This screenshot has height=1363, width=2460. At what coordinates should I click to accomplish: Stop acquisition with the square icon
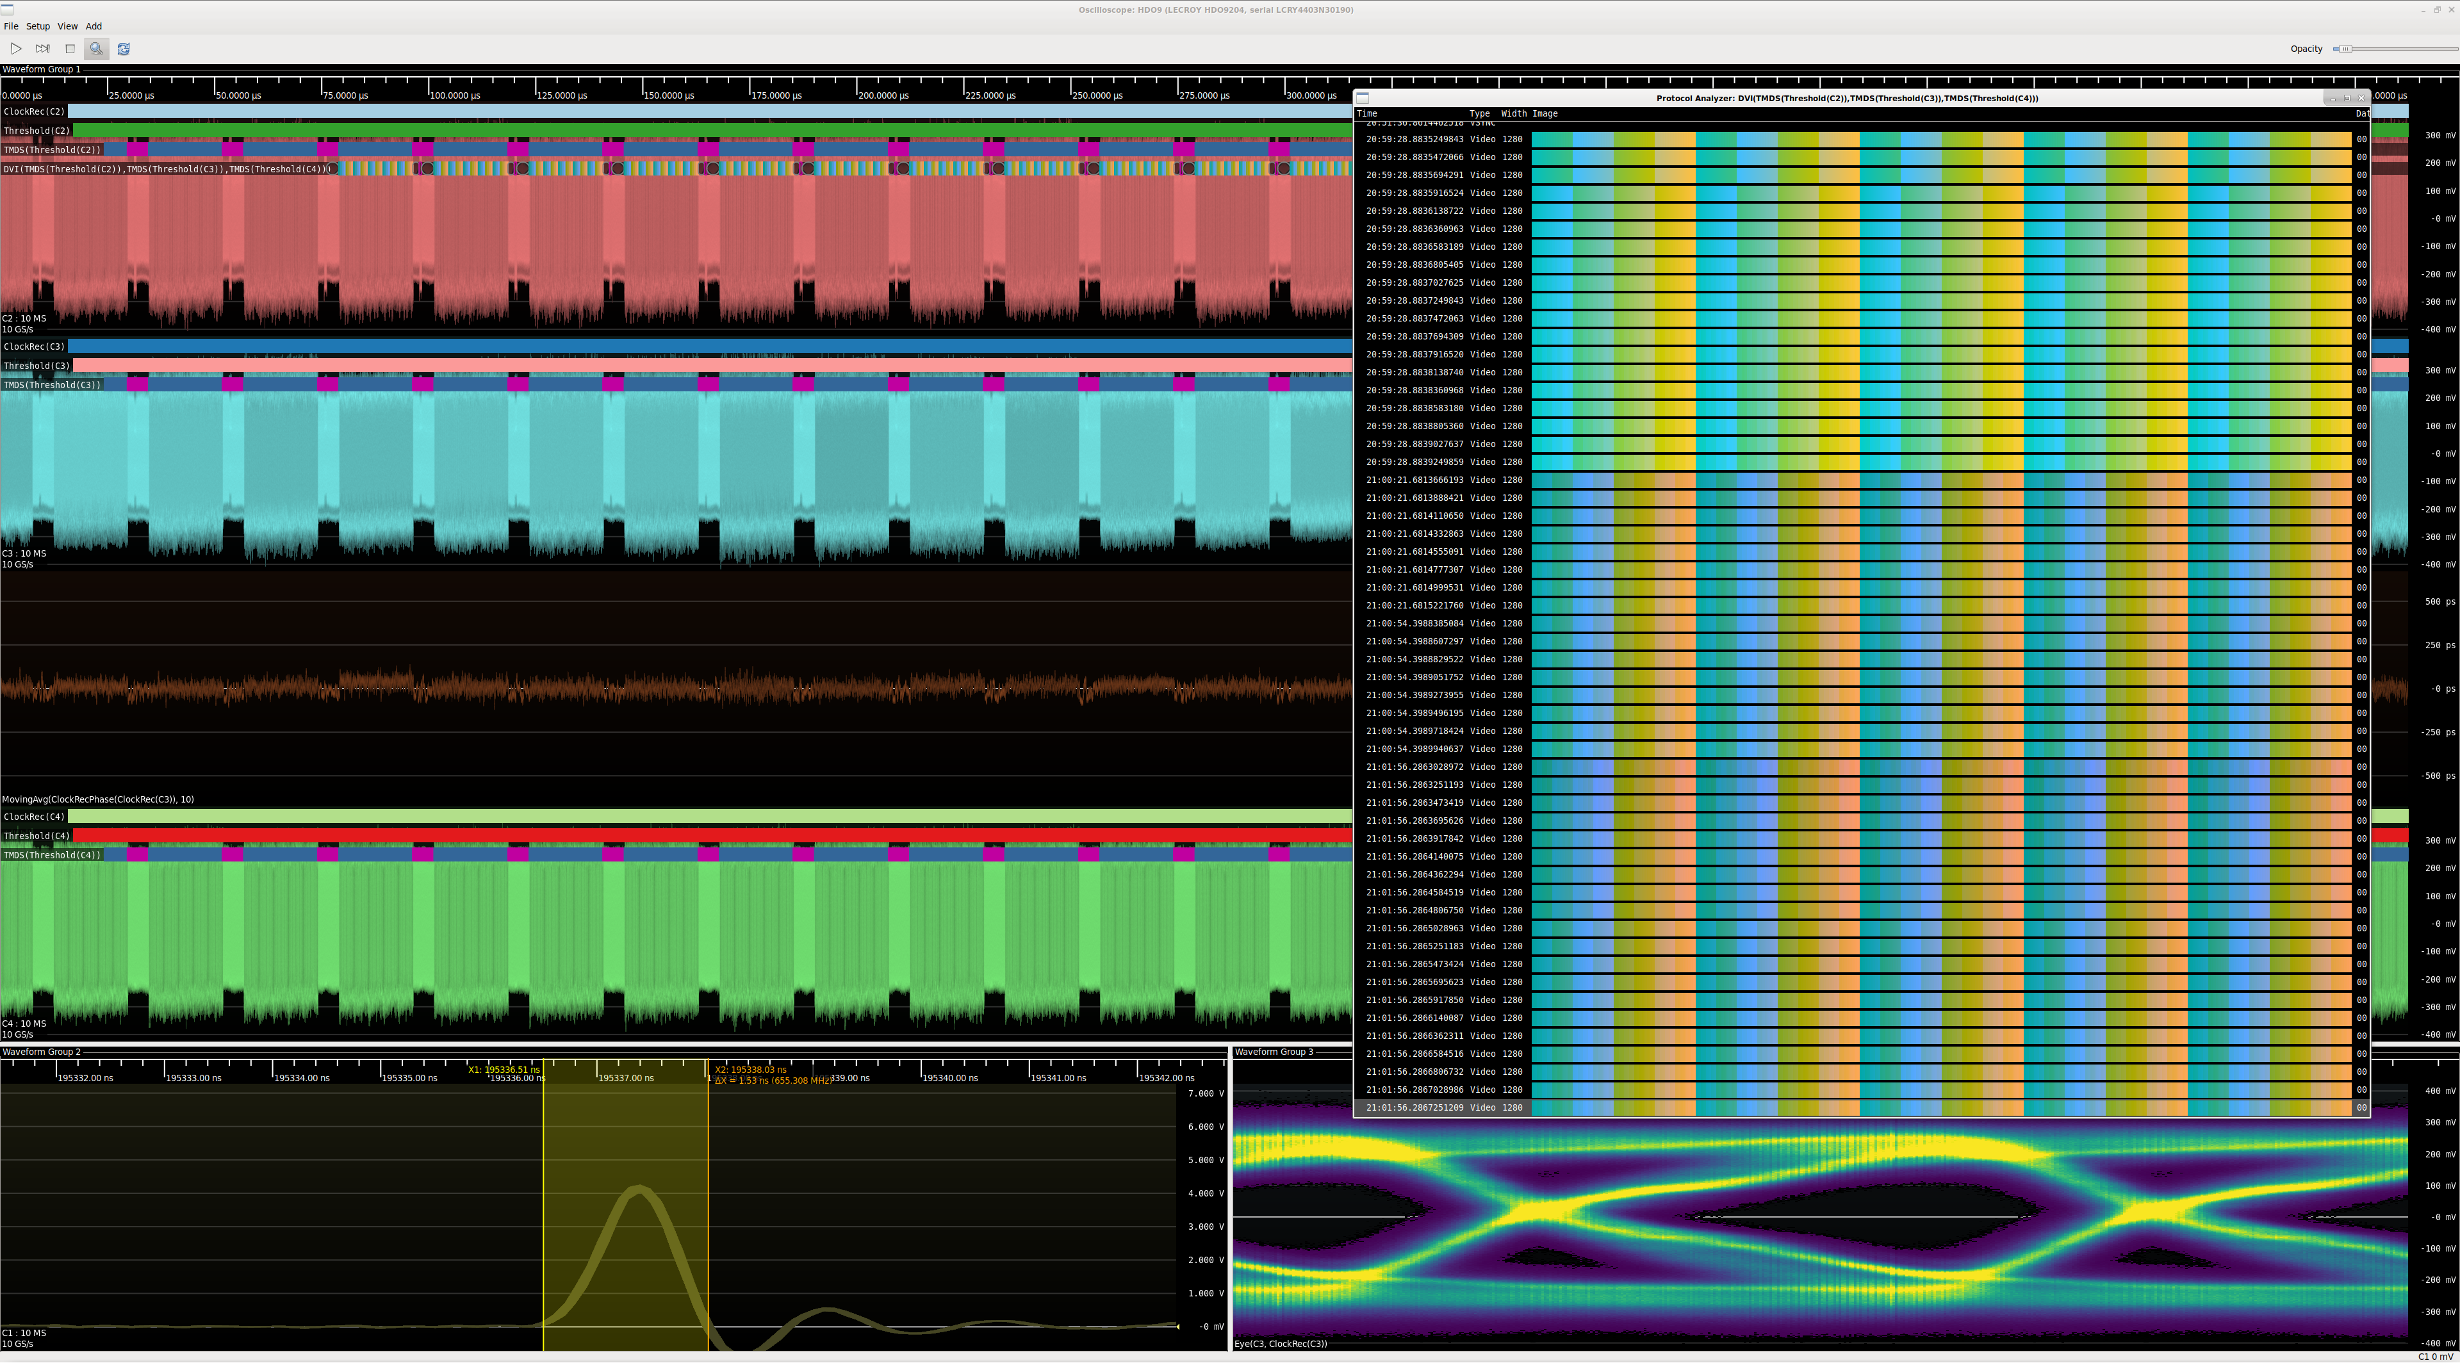[x=70, y=49]
